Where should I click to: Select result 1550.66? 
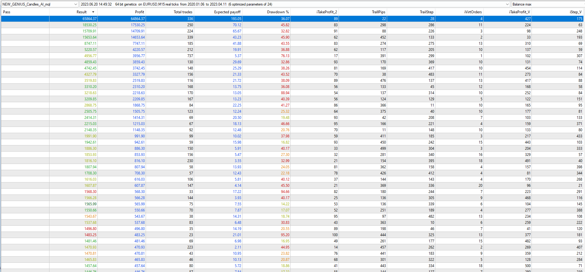tap(90, 210)
